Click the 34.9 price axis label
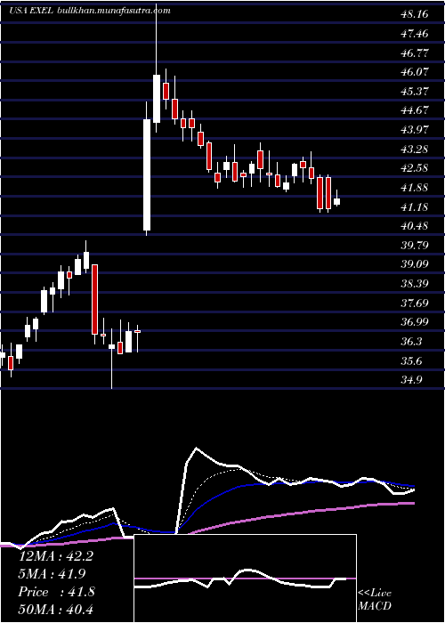445x623 pixels. pos(412,380)
